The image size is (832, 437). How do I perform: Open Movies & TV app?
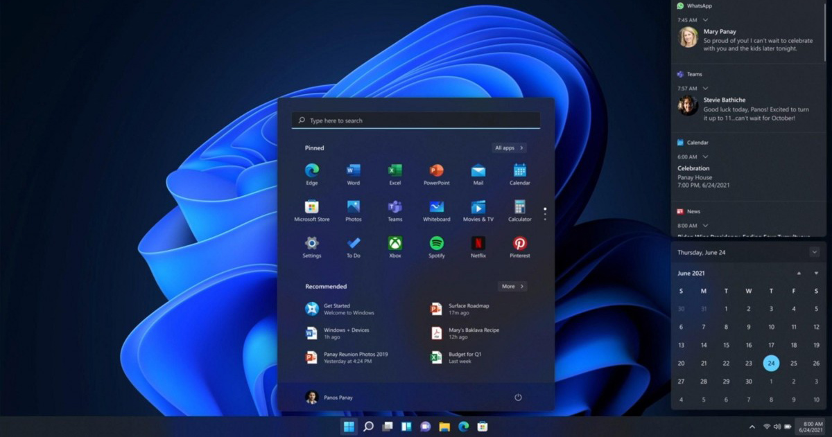(478, 211)
